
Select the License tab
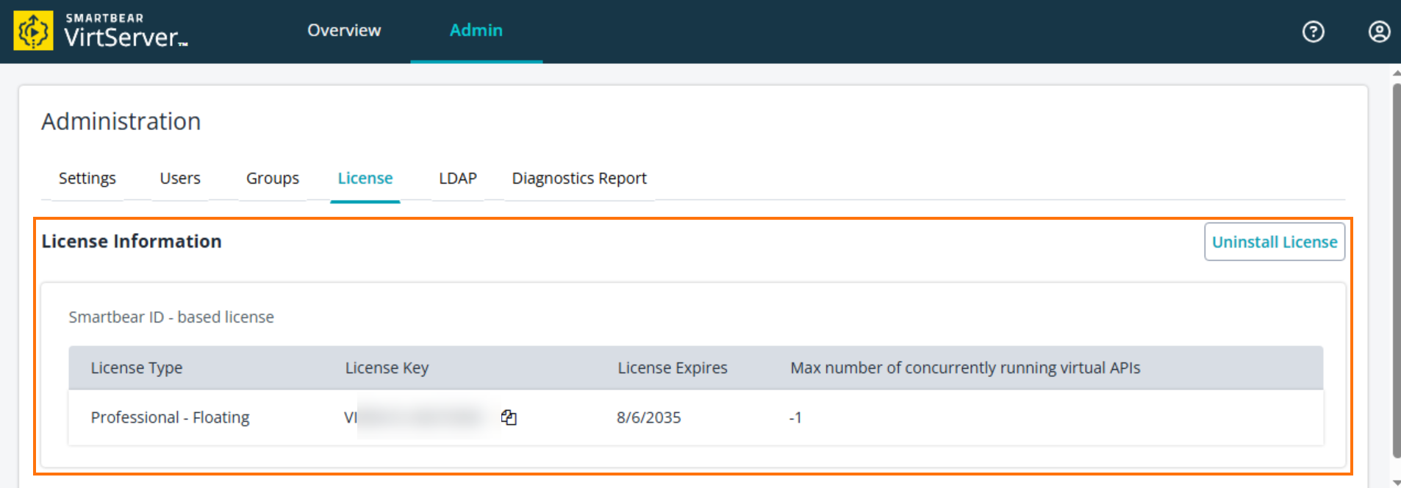365,179
